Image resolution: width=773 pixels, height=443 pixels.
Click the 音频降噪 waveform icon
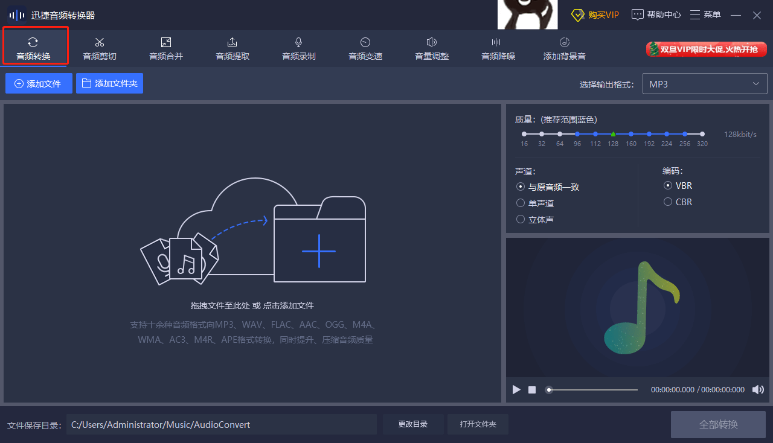click(x=496, y=42)
